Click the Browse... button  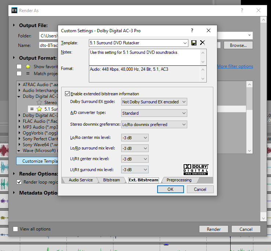coord(238,45)
